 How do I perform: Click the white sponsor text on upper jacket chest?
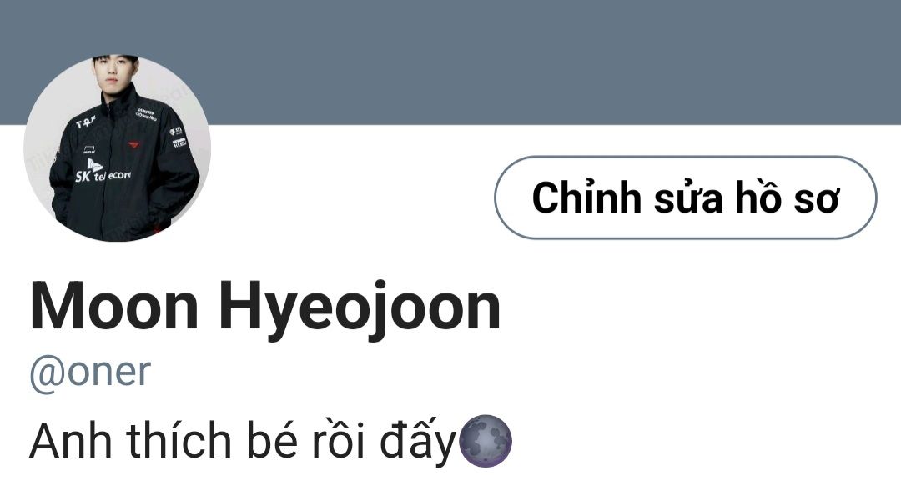pyautogui.click(x=146, y=114)
